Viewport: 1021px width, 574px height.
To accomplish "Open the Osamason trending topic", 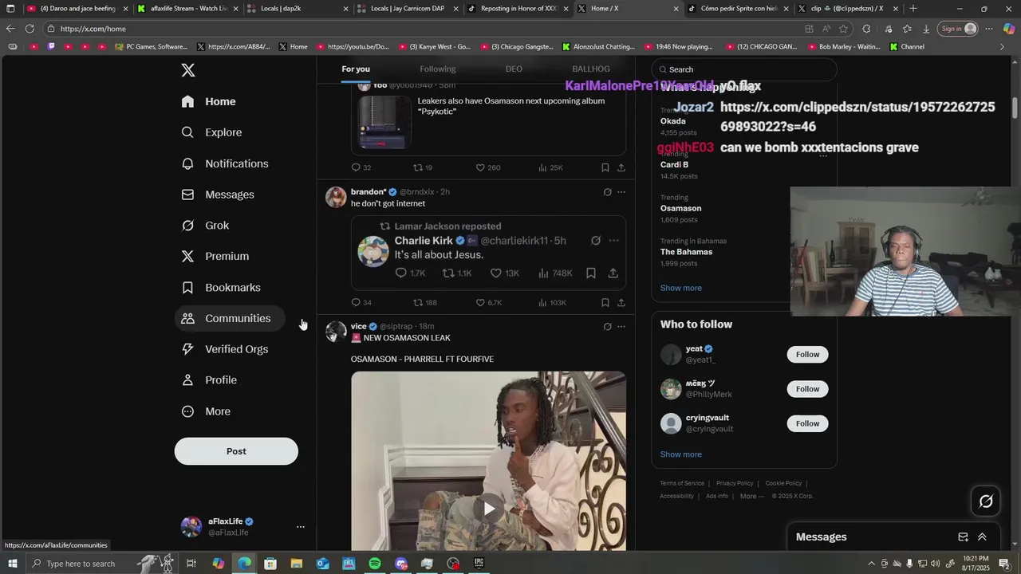I will [x=680, y=208].
